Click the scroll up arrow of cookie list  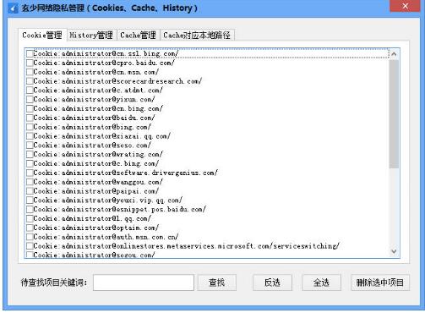pyautogui.click(x=394, y=54)
